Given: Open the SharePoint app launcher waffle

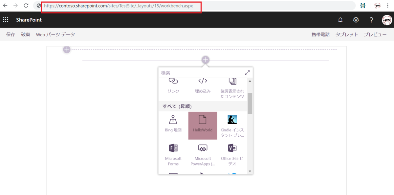Looking at the screenshot, I should 6,20.
